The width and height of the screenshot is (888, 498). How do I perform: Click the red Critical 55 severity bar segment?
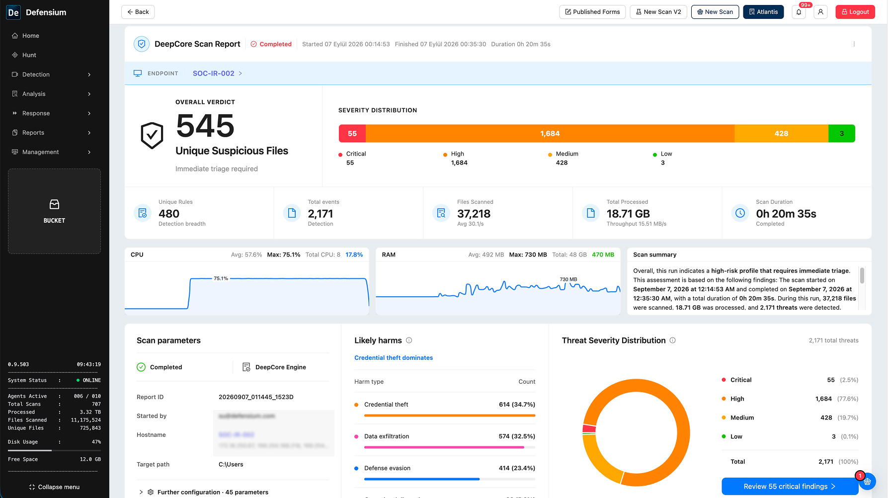[x=352, y=134]
